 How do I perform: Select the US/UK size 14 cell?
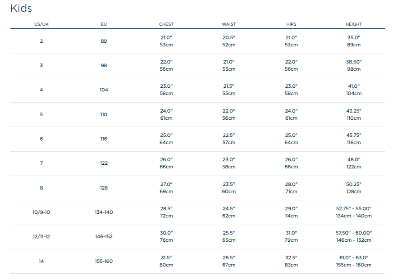click(x=41, y=261)
